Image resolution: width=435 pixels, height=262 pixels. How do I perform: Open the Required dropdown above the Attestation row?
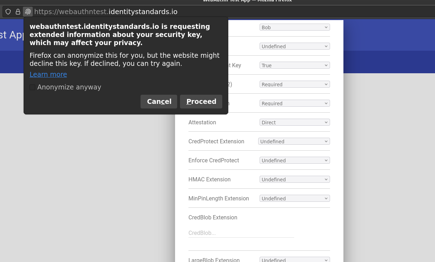pos(295,103)
